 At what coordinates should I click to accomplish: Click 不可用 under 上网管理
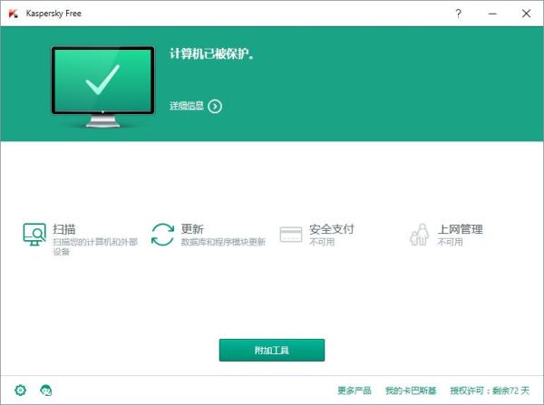(x=450, y=242)
